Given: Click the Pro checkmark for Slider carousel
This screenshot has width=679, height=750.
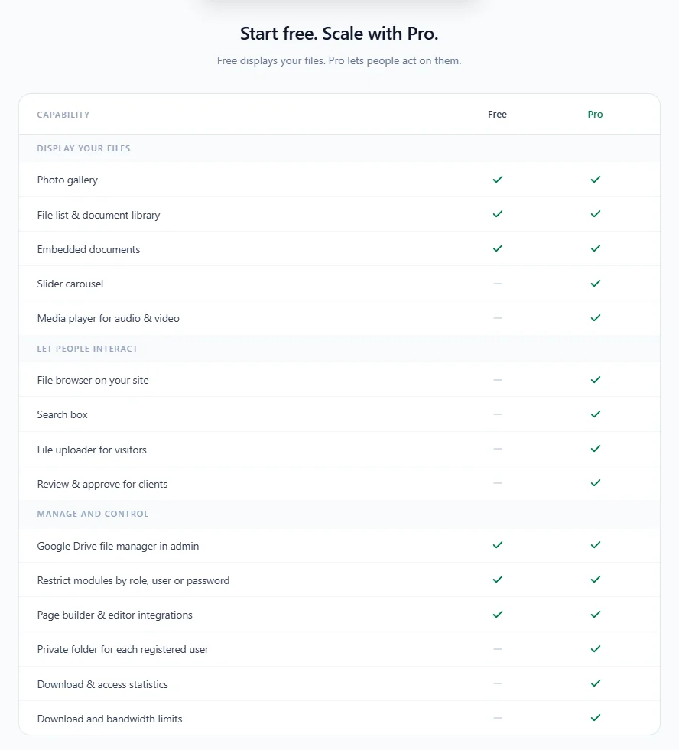Looking at the screenshot, I should pyautogui.click(x=595, y=283).
